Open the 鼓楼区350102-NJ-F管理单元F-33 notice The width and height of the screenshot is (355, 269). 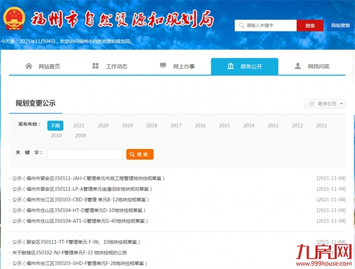click(x=69, y=253)
